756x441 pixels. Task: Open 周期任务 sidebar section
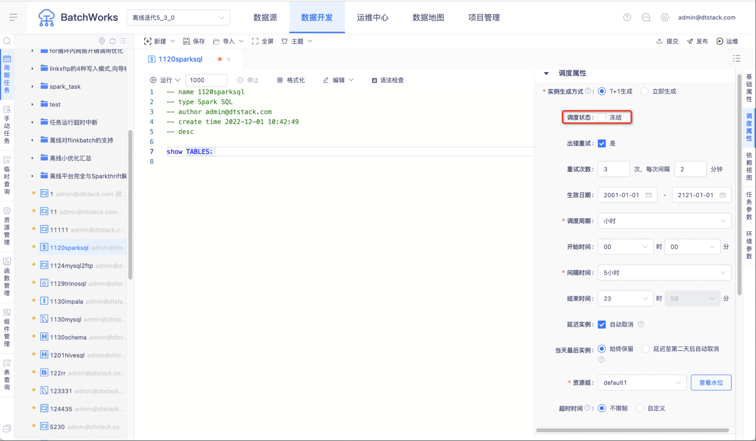pos(7,74)
